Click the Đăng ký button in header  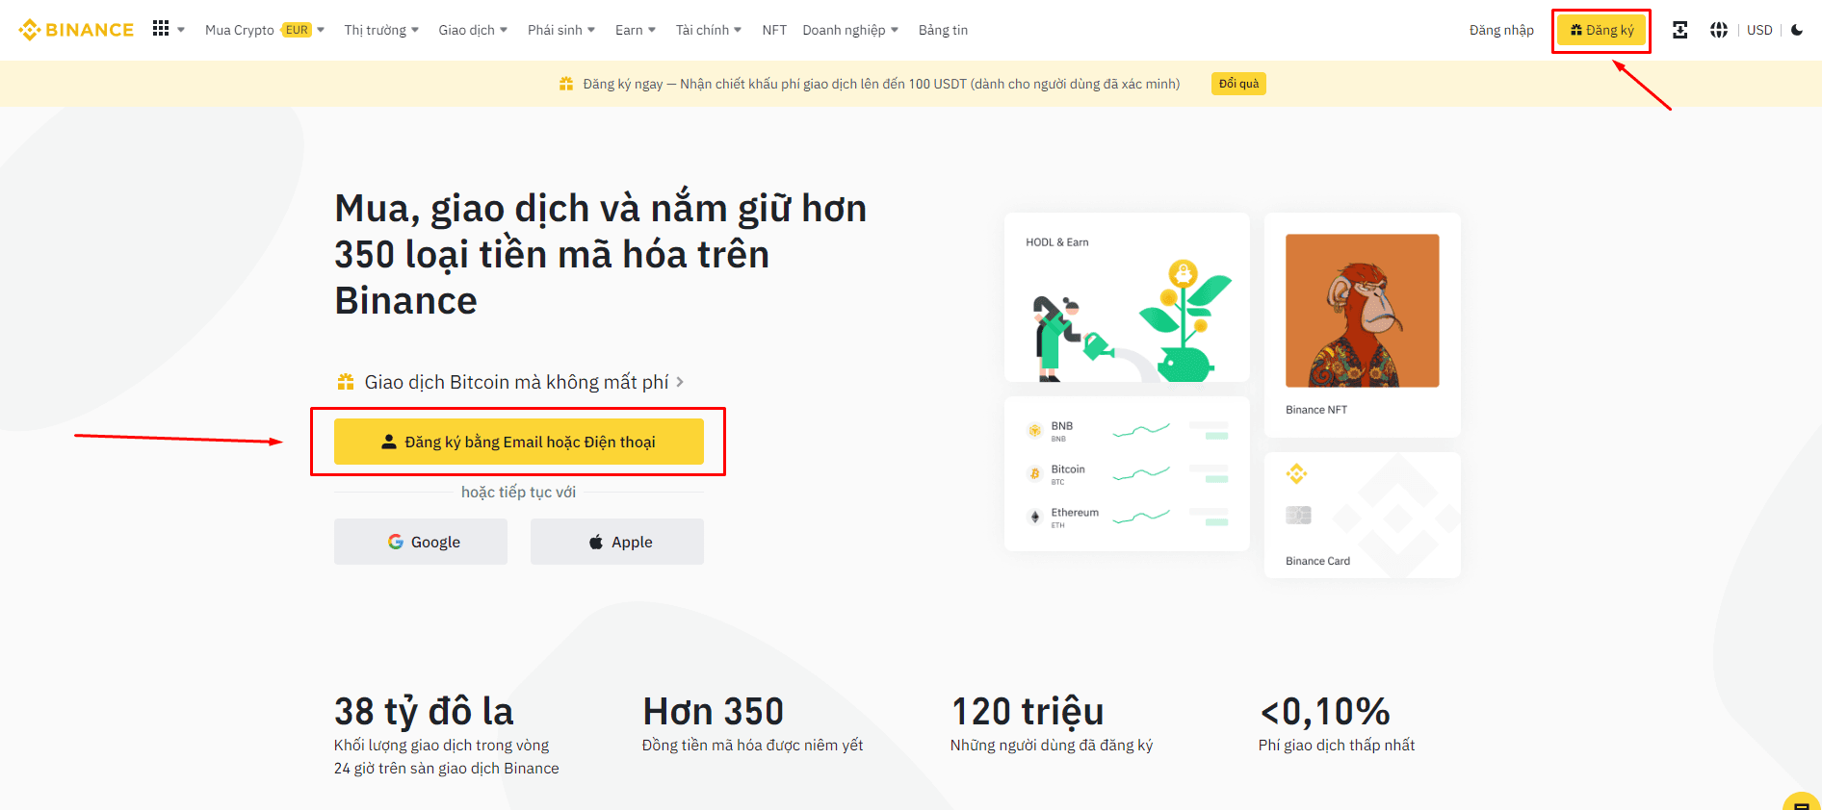(x=1601, y=30)
